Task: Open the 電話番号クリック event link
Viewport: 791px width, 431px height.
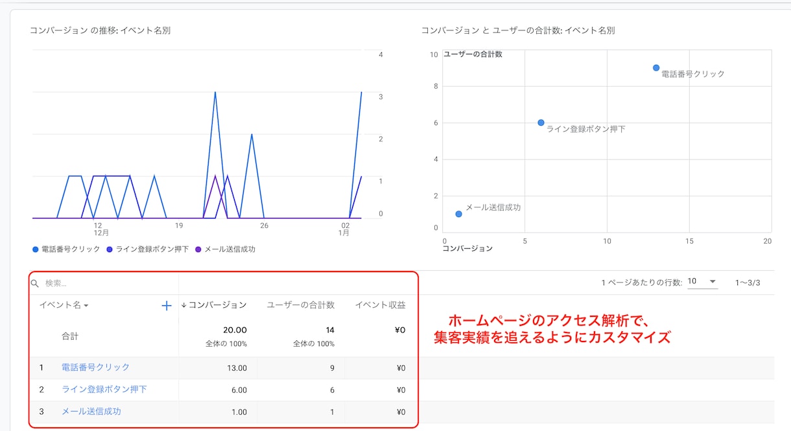Action: click(x=95, y=367)
